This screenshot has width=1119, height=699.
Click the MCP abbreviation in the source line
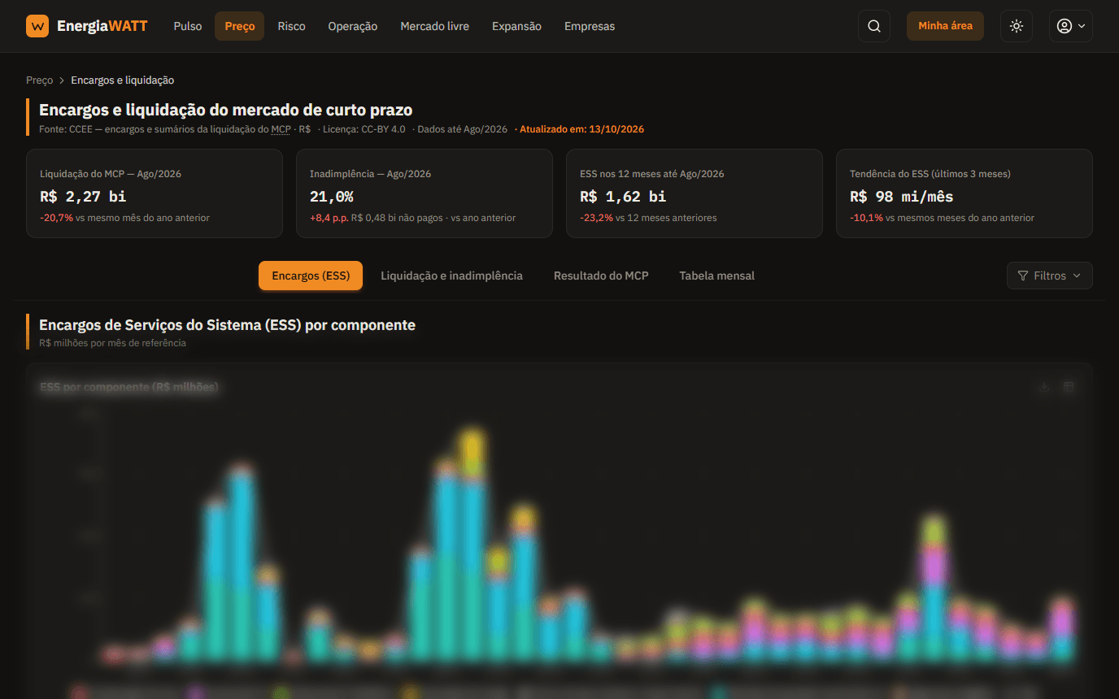tap(281, 129)
